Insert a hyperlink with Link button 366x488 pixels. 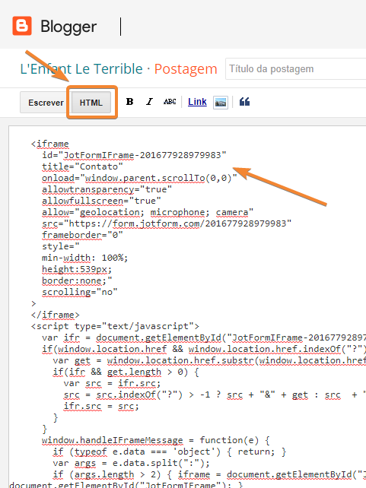click(197, 102)
